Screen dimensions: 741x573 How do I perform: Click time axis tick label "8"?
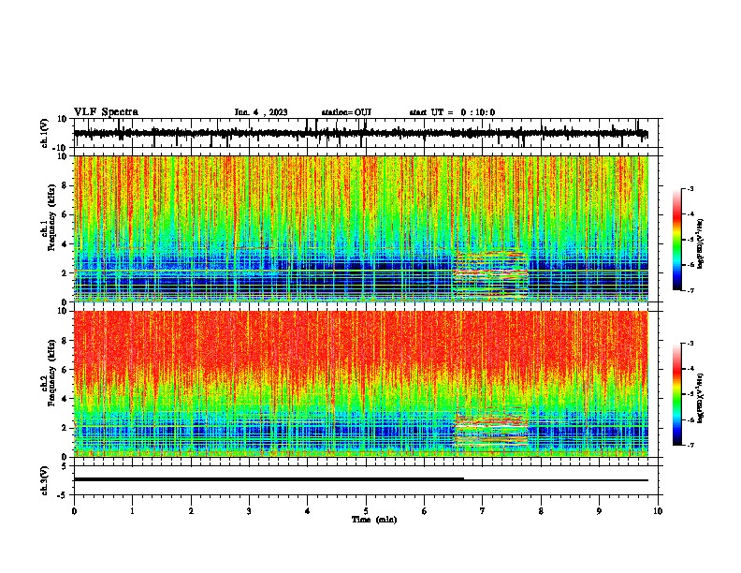pyautogui.click(x=541, y=511)
